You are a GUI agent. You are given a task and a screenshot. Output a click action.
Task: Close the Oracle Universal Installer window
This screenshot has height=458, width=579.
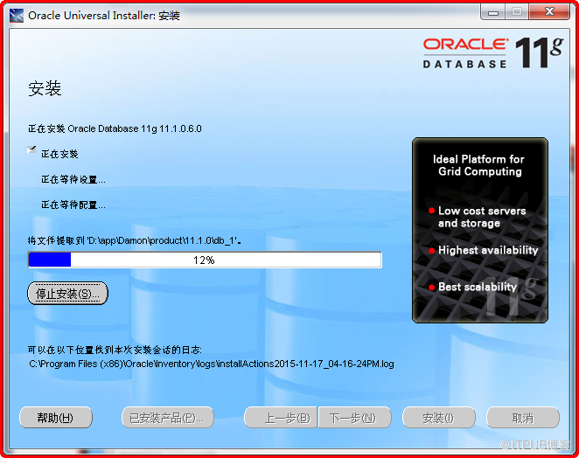pos(549,12)
